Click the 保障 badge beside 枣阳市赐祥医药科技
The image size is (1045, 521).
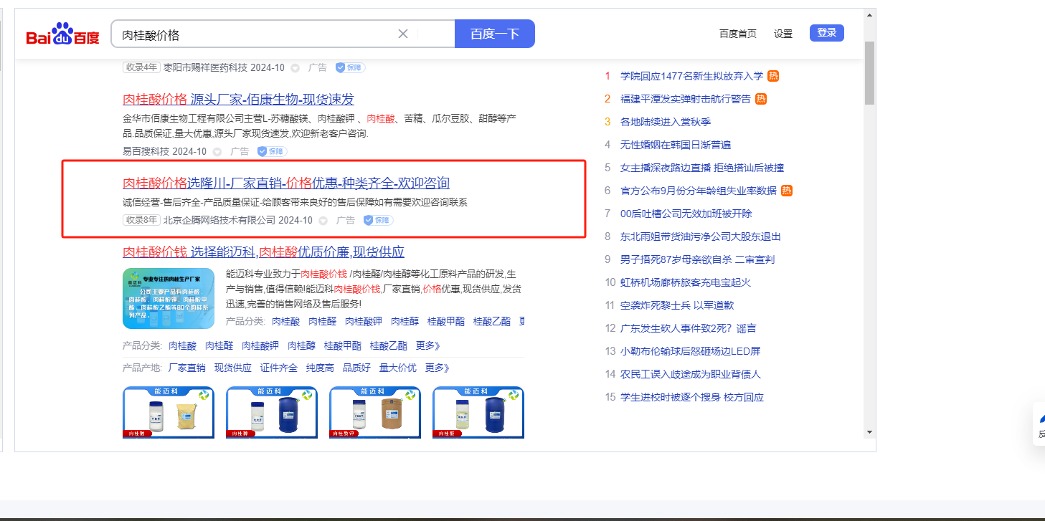point(350,67)
